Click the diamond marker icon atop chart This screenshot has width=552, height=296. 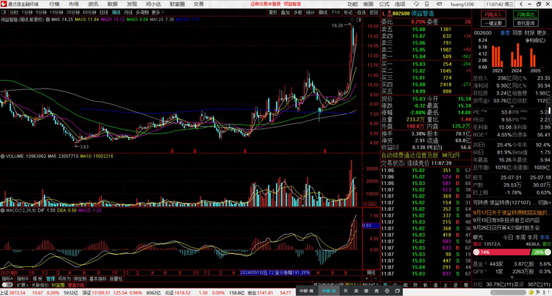pos(352,20)
